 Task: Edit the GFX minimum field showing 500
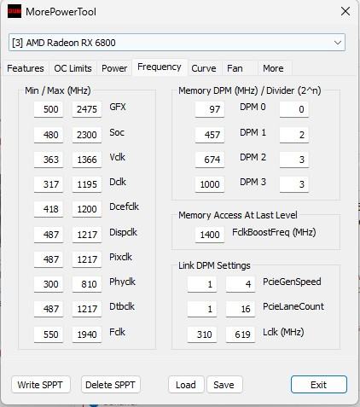(x=49, y=109)
